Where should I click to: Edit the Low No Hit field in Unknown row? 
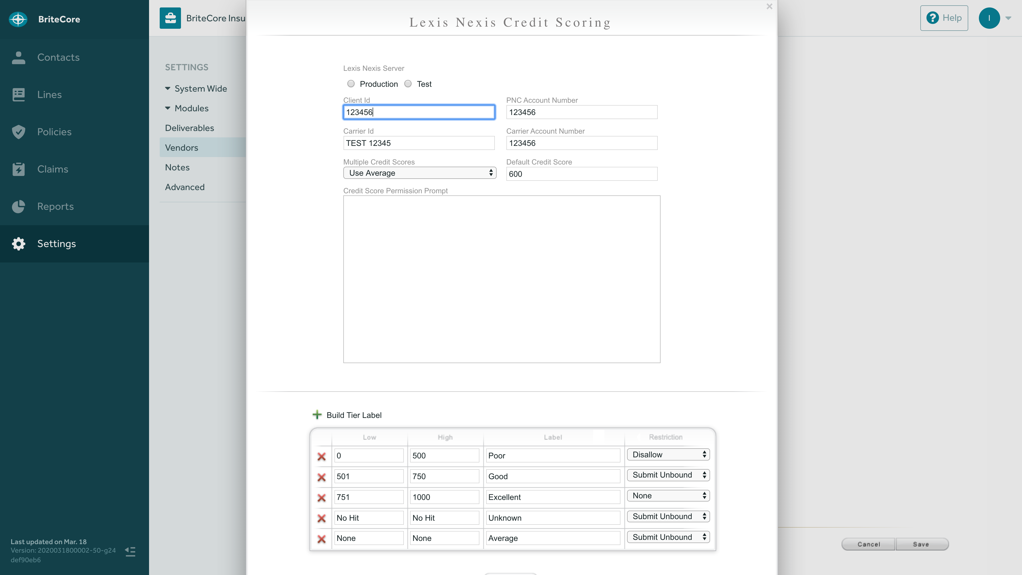[x=369, y=517]
